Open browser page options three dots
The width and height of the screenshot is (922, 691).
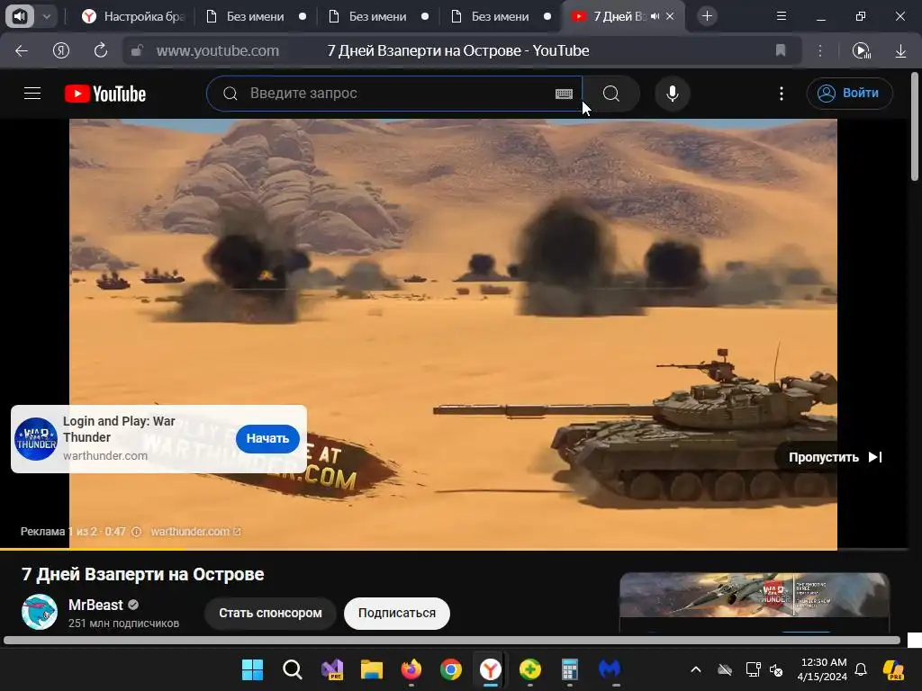pos(819,50)
